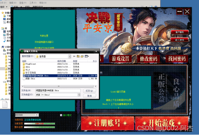Create a new folder via dialog toolbar icon

click(82, 56)
